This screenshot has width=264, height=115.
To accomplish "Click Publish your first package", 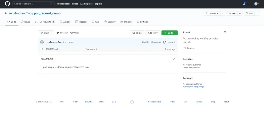I will [x=194, y=87].
